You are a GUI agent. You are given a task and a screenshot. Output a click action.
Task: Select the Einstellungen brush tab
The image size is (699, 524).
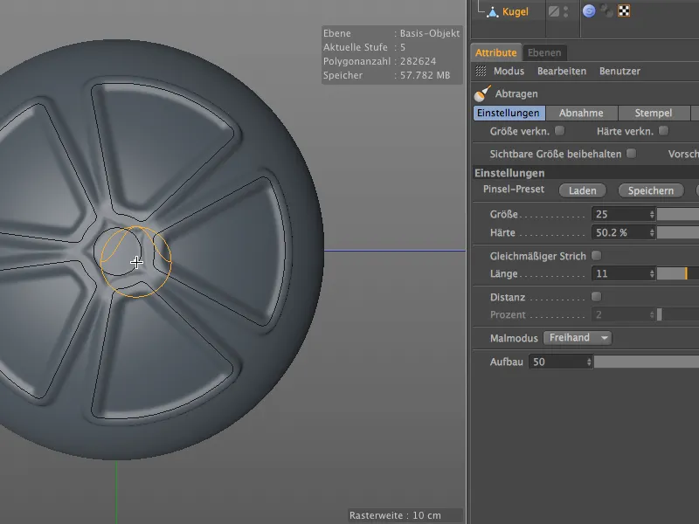pos(509,114)
